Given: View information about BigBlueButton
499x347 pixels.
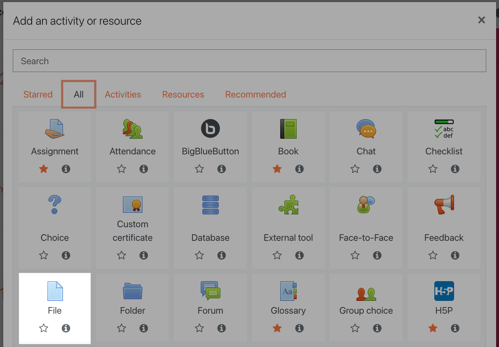Looking at the screenshot, I should [222, 169].
